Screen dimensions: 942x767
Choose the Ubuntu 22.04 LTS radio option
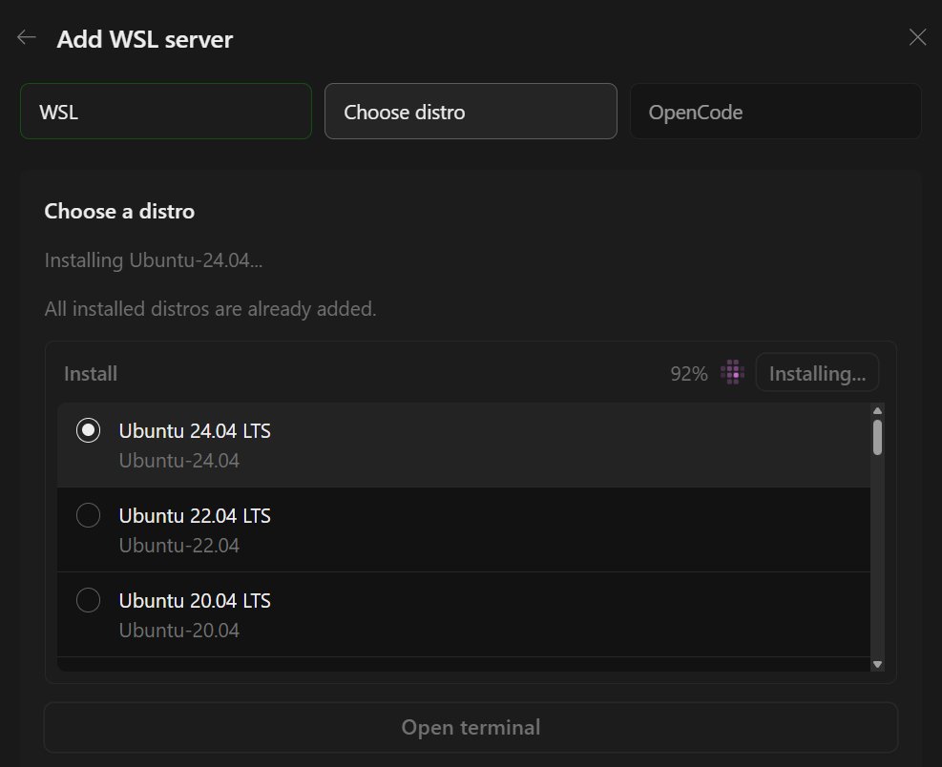pyautogui.click(x=89, y=515)
